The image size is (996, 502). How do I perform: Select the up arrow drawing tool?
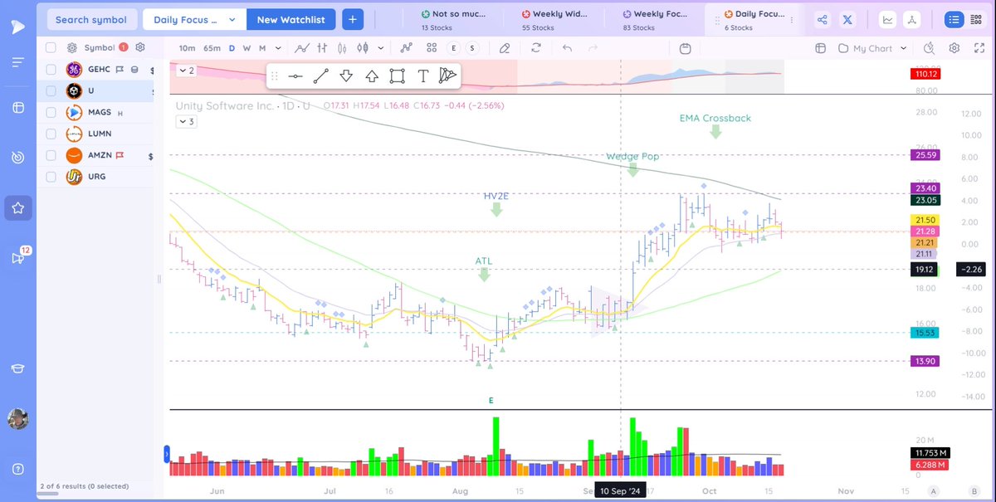click(372, 76)
